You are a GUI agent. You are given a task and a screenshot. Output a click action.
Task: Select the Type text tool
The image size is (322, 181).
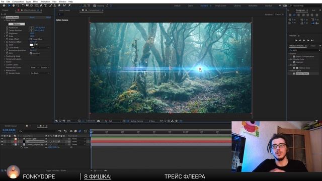(45, 6)
